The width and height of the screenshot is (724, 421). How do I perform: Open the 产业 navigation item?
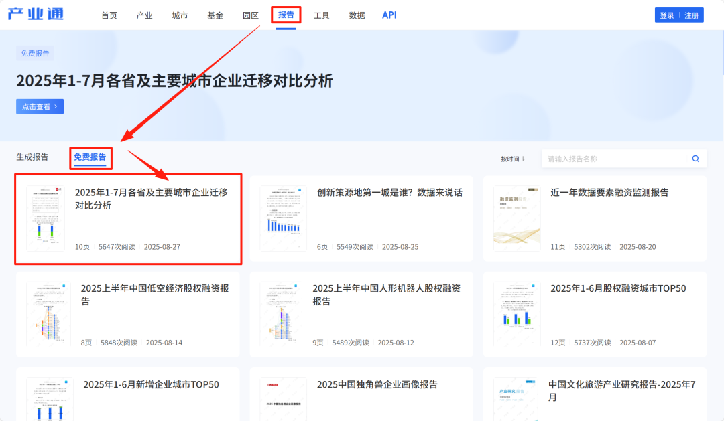click(x=145, y=15)
